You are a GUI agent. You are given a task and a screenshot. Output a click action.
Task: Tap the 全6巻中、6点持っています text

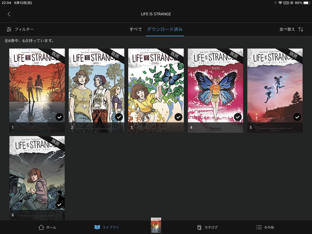click(x=29, y=41)
